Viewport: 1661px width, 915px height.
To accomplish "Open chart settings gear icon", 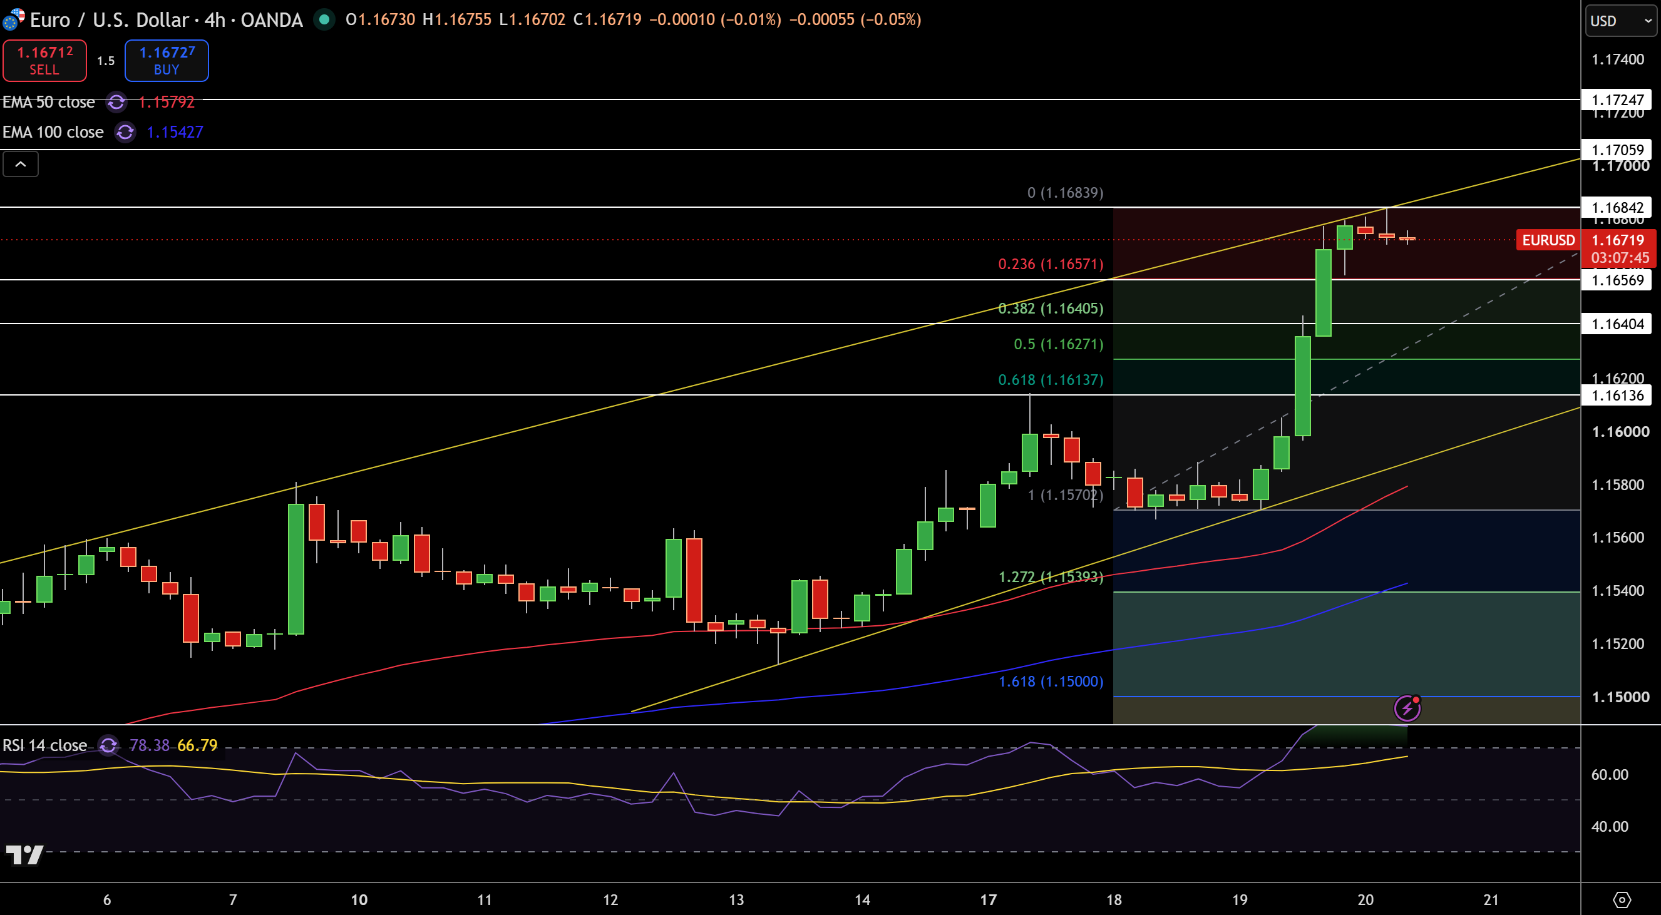I will pos(1622,899).
